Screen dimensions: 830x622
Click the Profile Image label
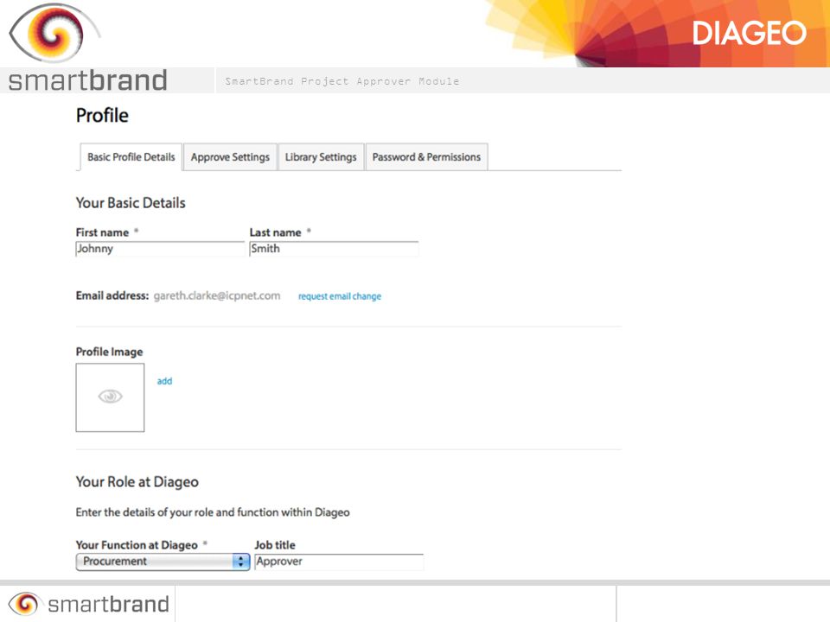109,352
